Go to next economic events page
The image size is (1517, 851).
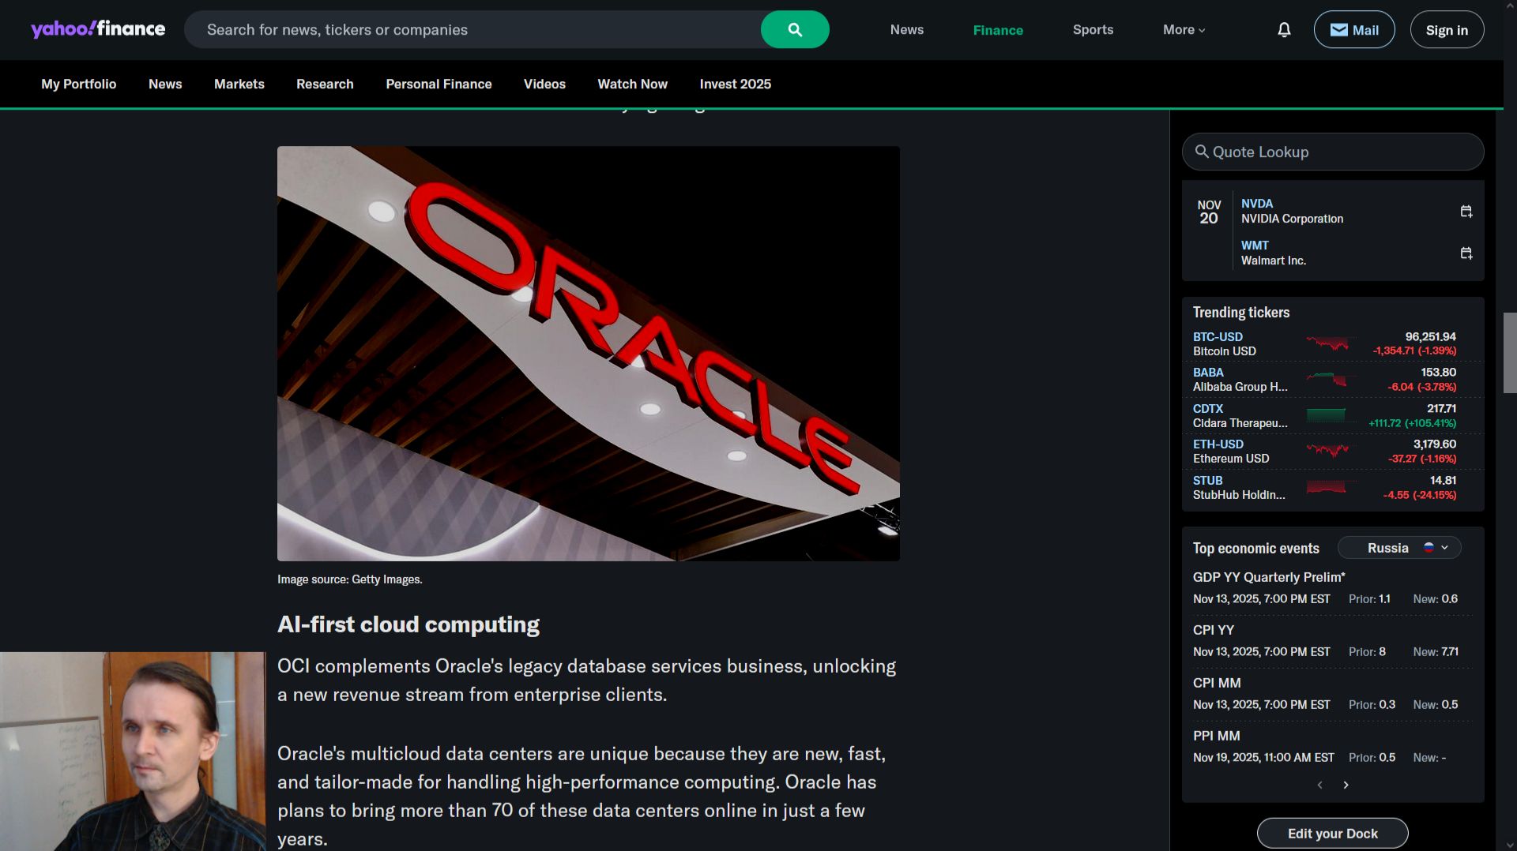click(1346, 785)
